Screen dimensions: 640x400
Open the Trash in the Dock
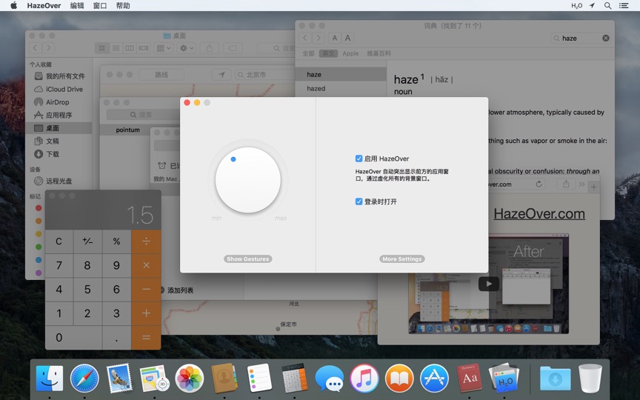[590, 378]
